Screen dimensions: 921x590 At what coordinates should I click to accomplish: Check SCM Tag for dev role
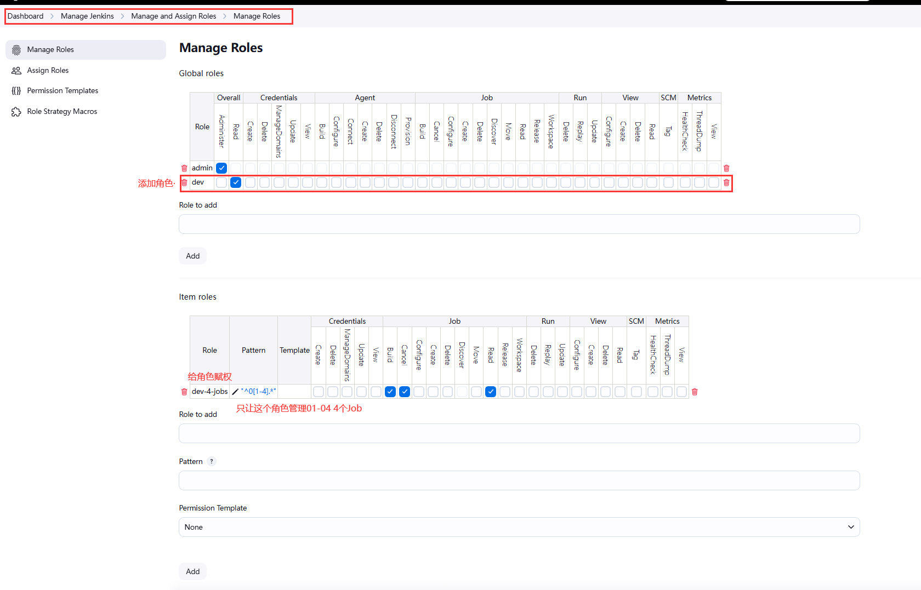point(668,182)
